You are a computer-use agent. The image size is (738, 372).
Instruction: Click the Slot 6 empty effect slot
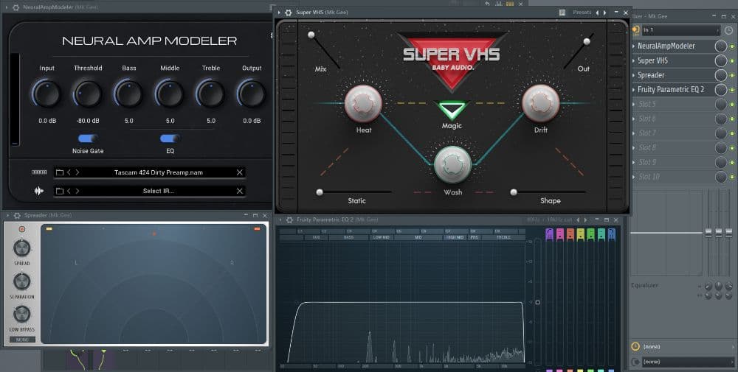[673, 119]
